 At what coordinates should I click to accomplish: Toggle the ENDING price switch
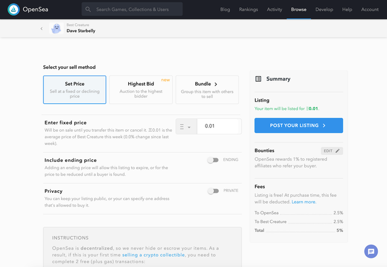click(x=213, y=160)
